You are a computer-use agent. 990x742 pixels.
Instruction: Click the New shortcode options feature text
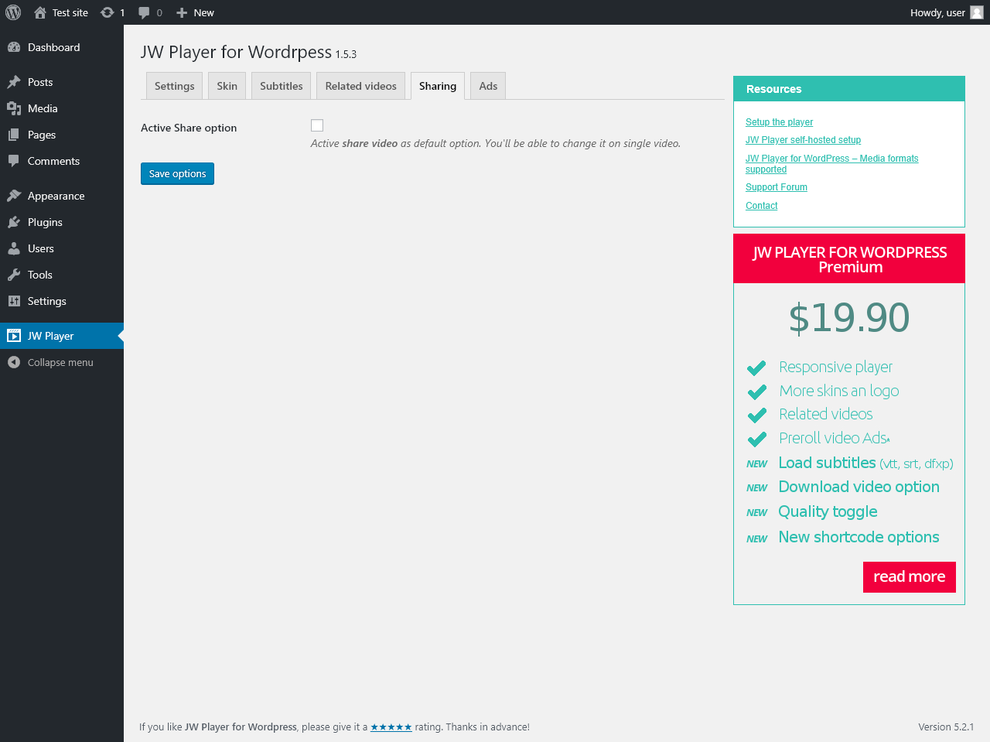tap(859, 537)
